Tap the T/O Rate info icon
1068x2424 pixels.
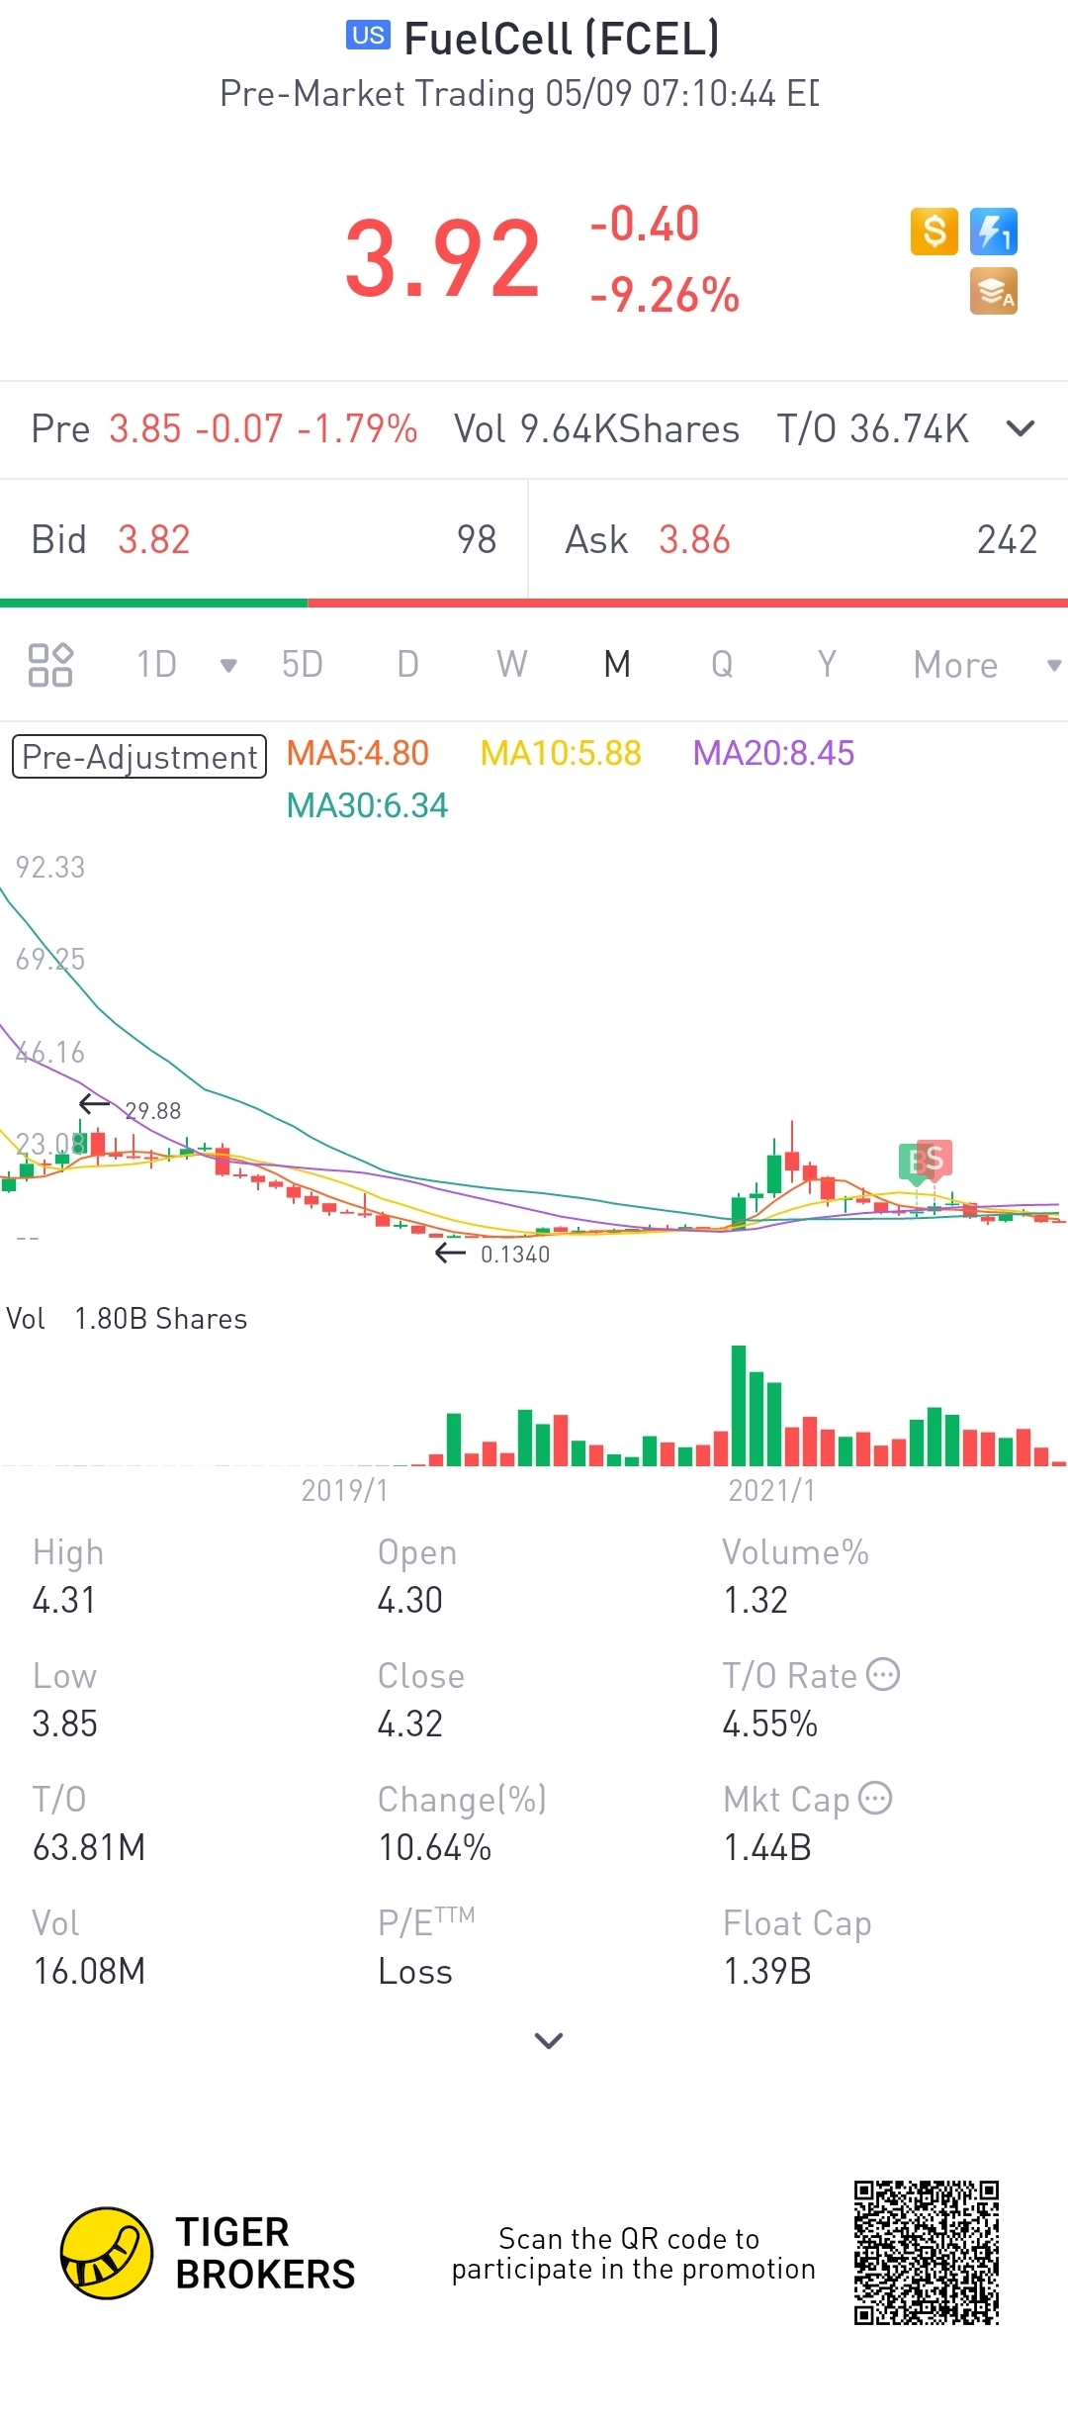pyautogui.click(x=883, y=1674)
